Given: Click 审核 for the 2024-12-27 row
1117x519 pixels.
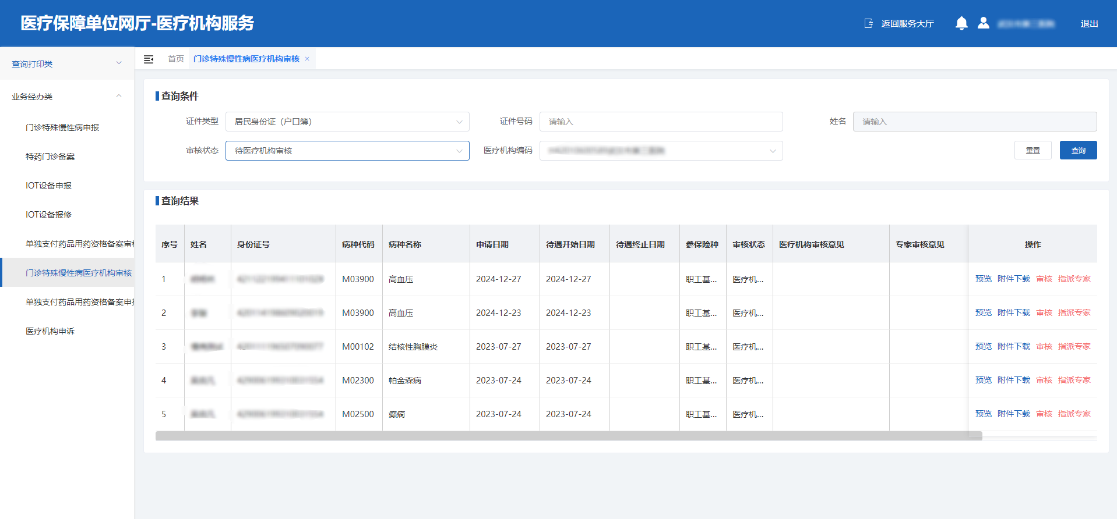Looking at the screenshot, I should pyautogui.click(x=1044, y=279).
